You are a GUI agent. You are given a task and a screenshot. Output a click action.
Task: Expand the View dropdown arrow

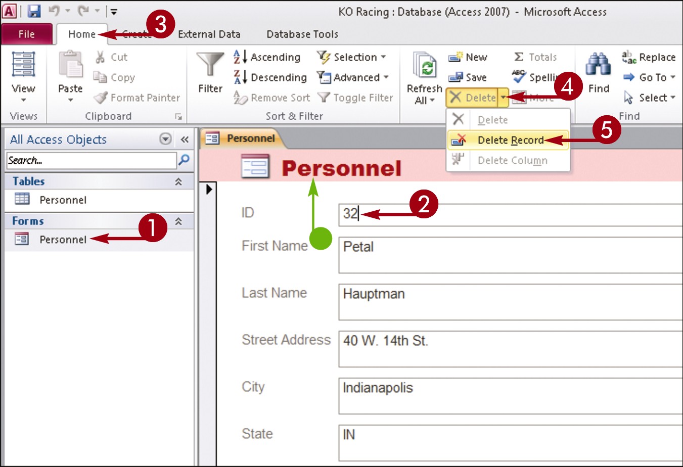23,100
